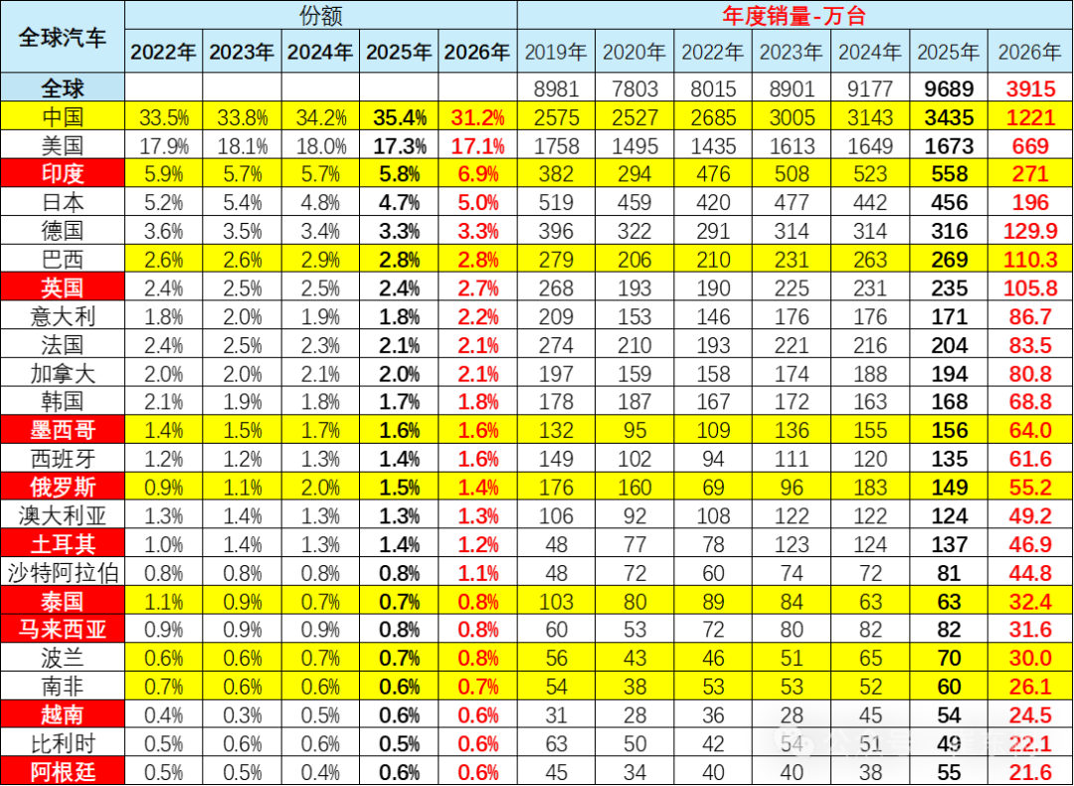Screen dimensions: 1074x786
Task: Select the 波兰 row label
Action: [x=63, y=658]
